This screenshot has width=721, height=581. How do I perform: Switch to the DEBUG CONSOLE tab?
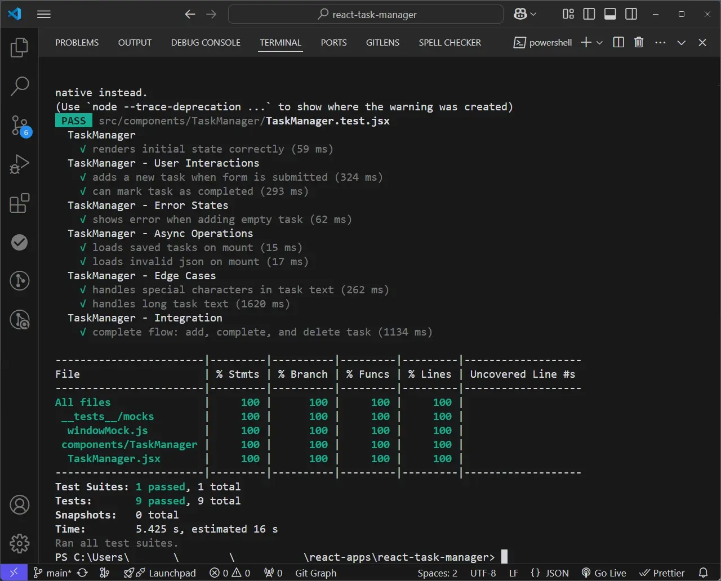coord(206,43)
